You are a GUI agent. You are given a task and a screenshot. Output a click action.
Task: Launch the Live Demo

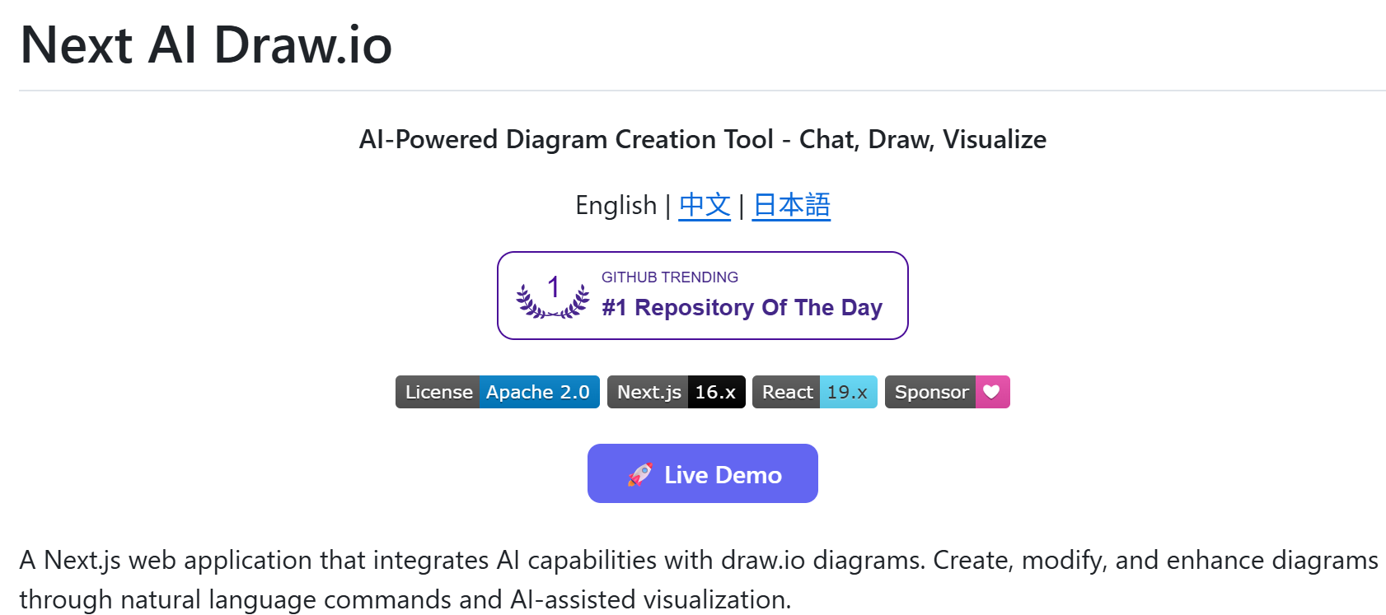pyautogui.click(x=702, y=473)
